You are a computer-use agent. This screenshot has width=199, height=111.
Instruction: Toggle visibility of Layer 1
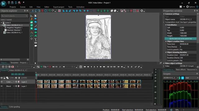click(x=2, y=86)
